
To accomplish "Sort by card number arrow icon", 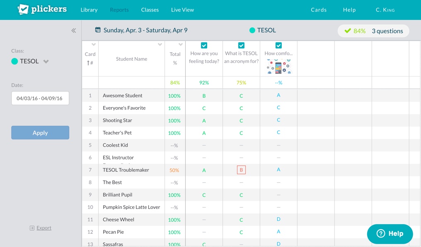I will tap(88, 63).
